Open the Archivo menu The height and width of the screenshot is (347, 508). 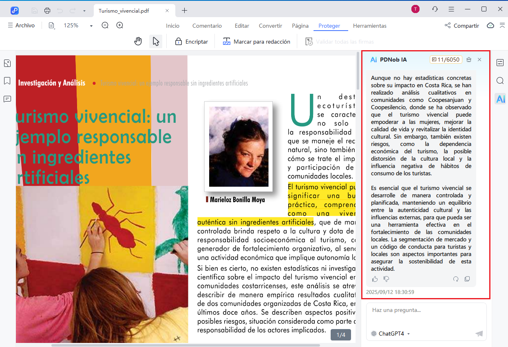[x=21, y=25]
